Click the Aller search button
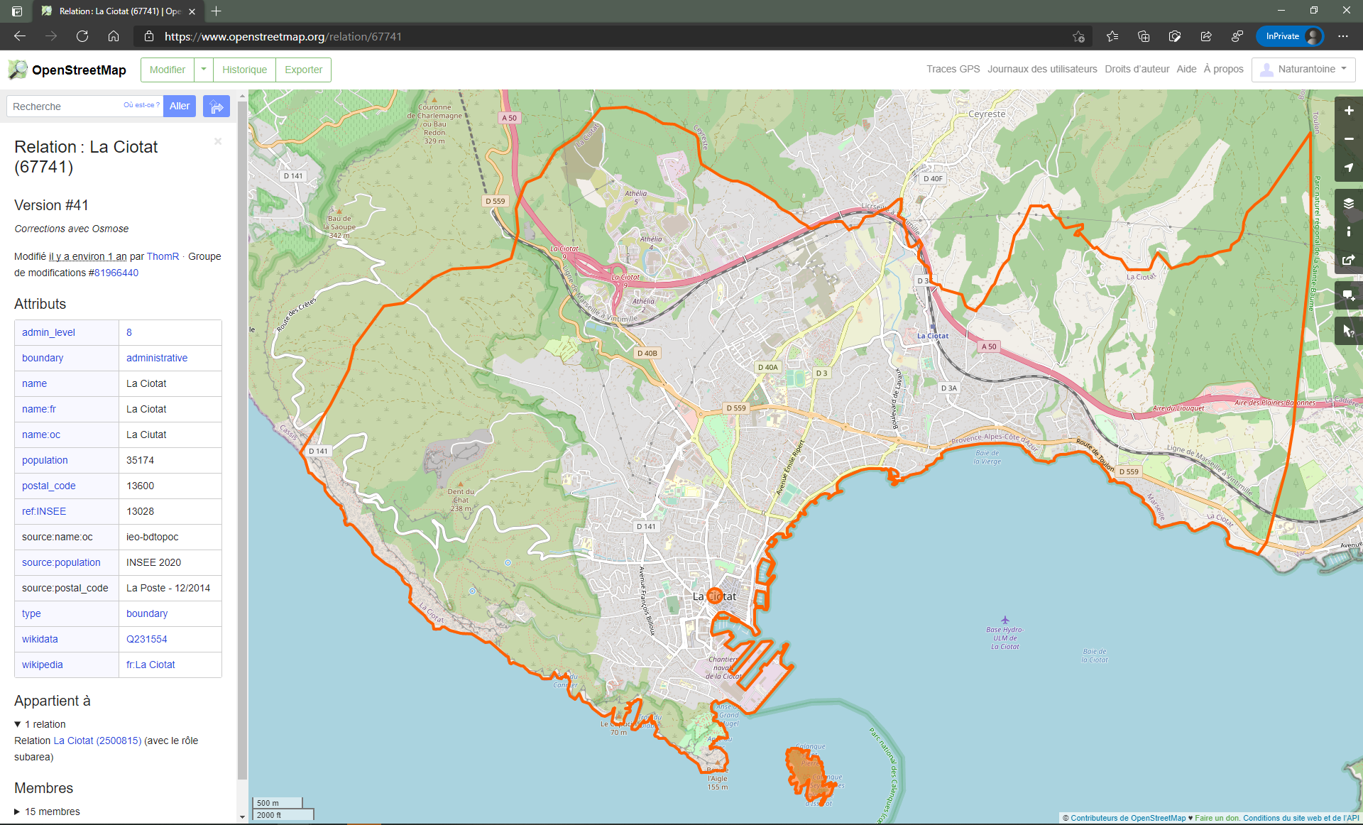This screenshot has height=825, width=1363. pos(180,106)
